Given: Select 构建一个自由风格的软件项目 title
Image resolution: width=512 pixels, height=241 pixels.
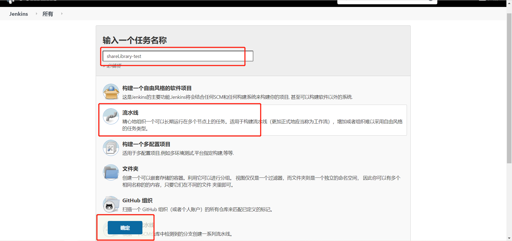Looking at the screenshot, I should pos(157,88).
